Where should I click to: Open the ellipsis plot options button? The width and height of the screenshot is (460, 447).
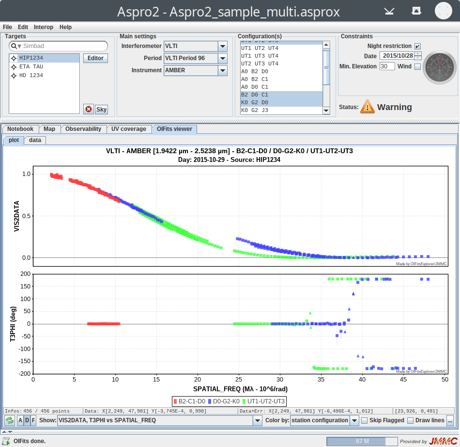[450, 420]
